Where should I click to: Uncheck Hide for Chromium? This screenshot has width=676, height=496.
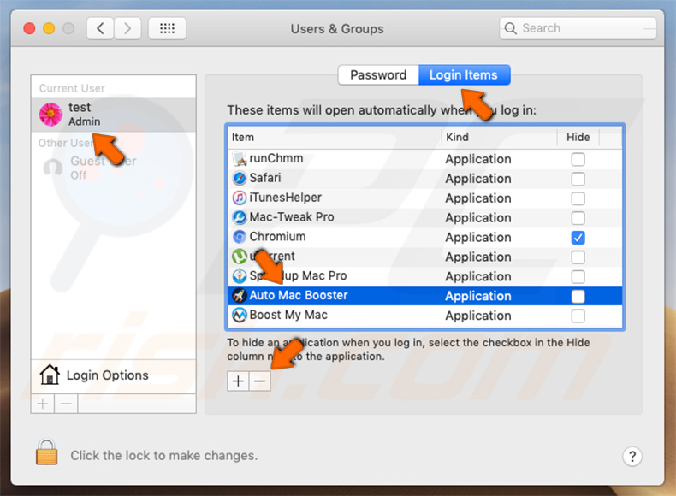pyautogui.click(x=578, y=238)
